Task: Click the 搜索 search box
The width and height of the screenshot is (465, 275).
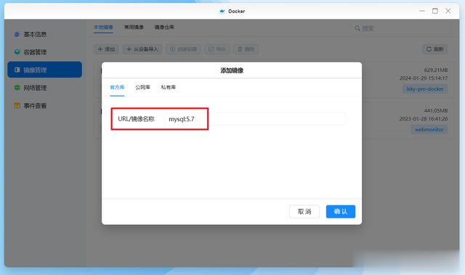Action: pos(400,28)
